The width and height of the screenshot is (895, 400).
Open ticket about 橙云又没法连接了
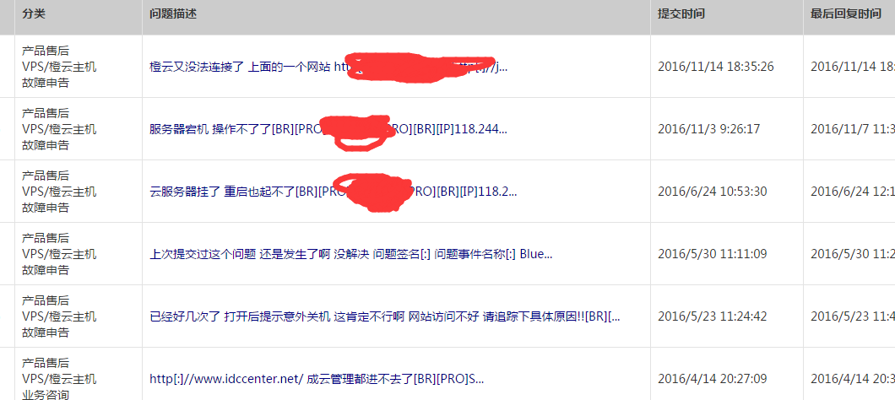(328, 67)
